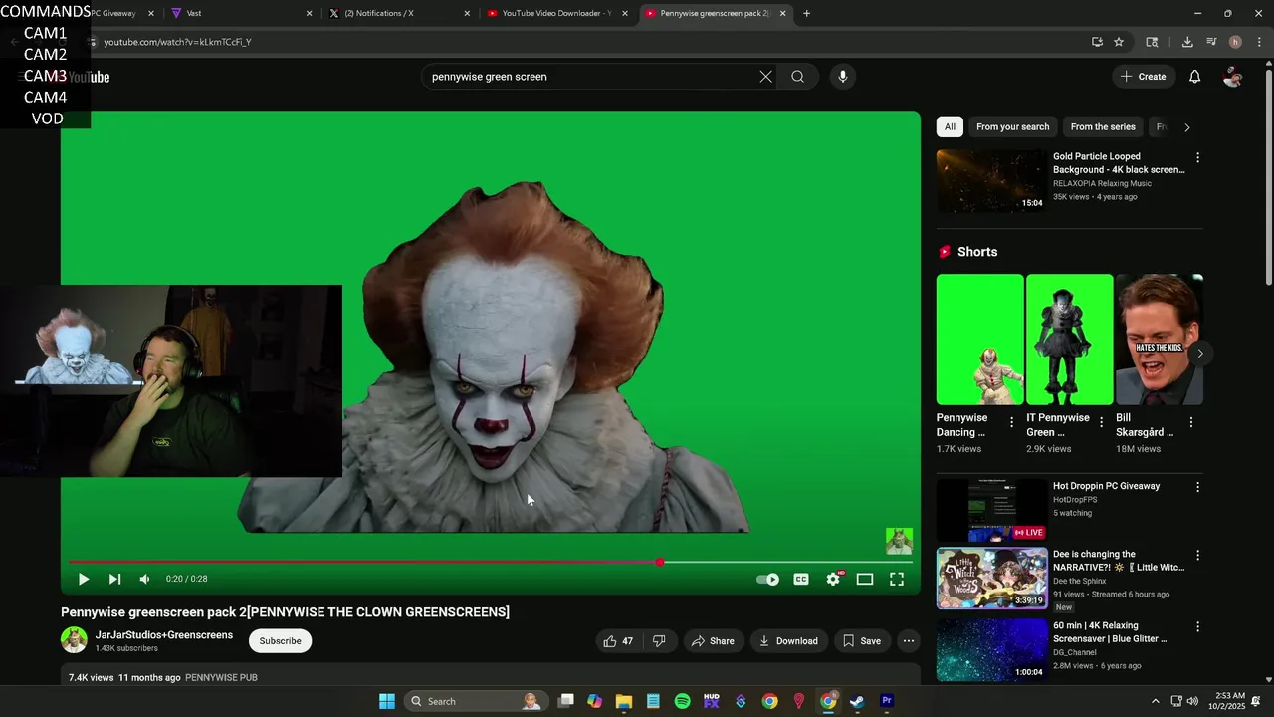
Task: Open JarJarStudios channel avatar
Action: [74, 640]
